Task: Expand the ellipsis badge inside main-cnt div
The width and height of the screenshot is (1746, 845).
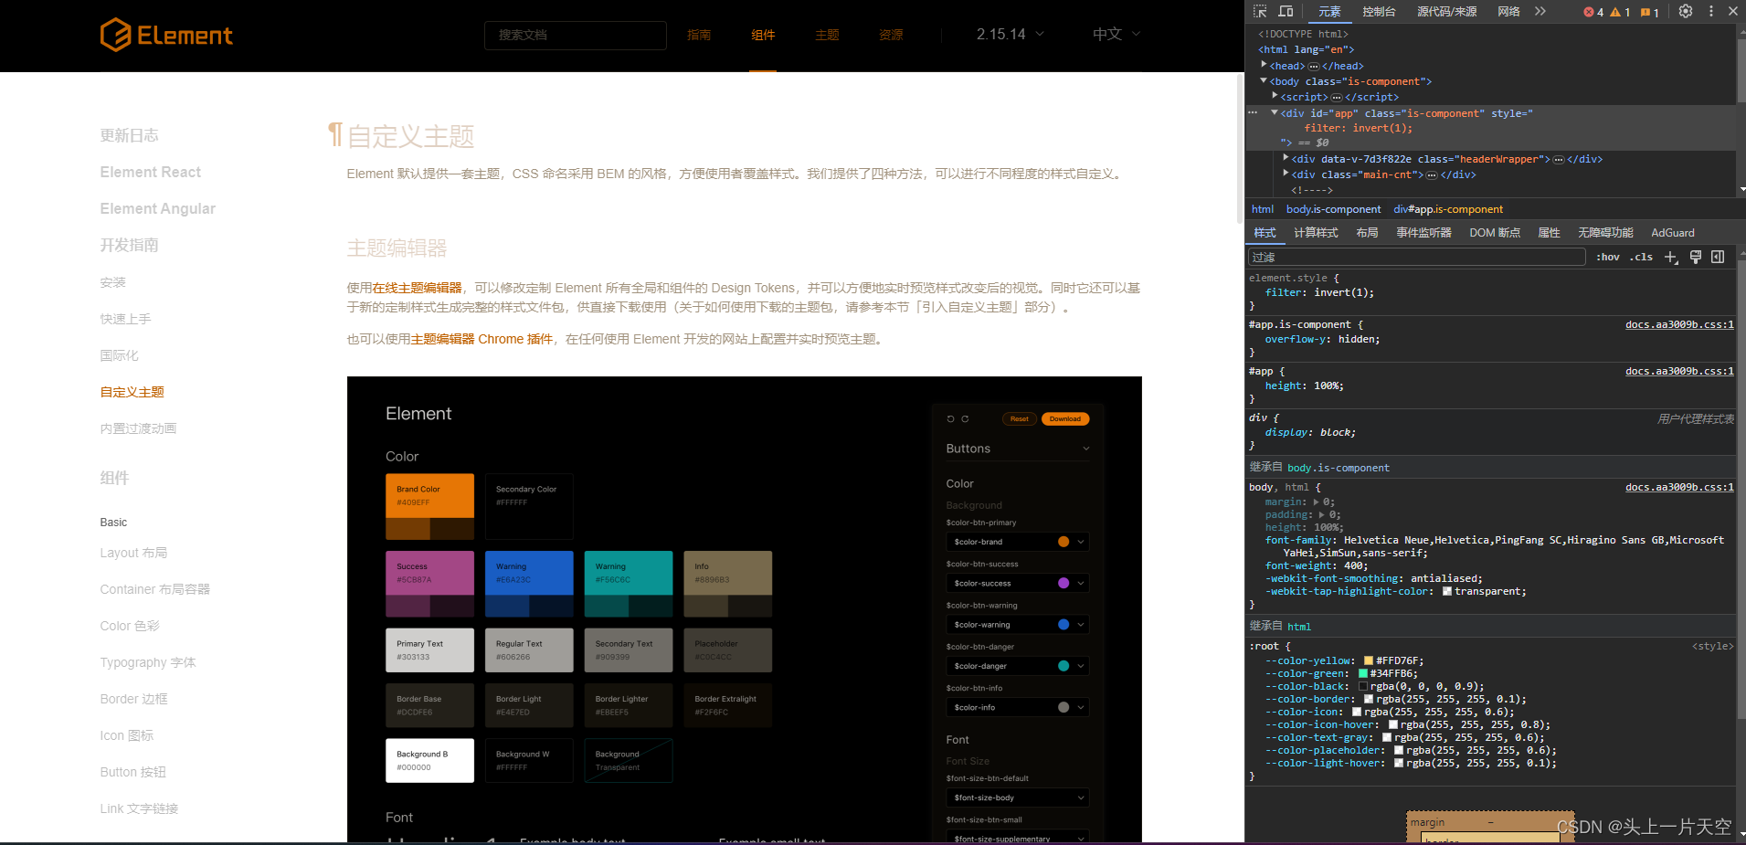Action: point(1432,174)
